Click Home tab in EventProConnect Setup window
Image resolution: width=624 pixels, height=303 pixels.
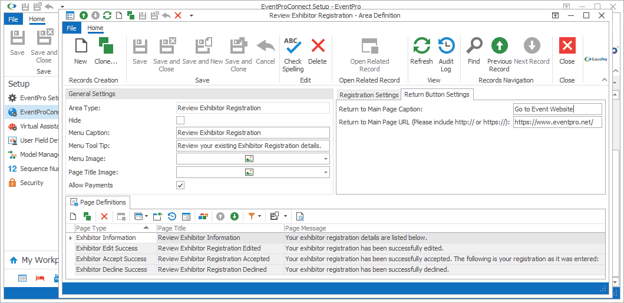coord(37,19)
